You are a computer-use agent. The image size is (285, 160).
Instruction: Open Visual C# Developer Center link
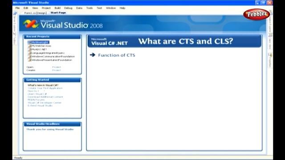[45, 103]
